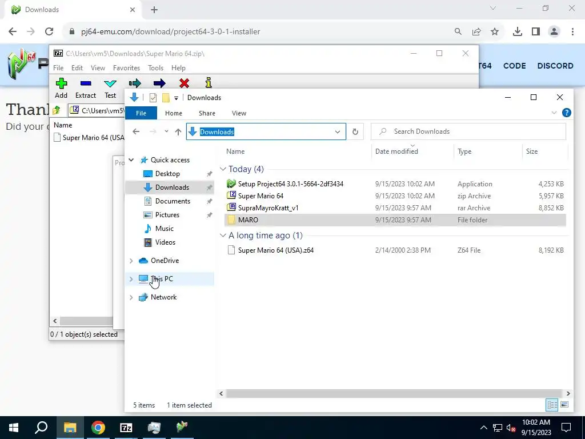
Task: Open the Customize Quick Access Toolbar dropdown
Action: pos(176,98)
